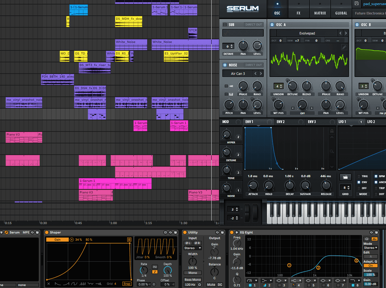Click the EQ Eight output Gain 0.00 dB slider

[x=371, y=284]
